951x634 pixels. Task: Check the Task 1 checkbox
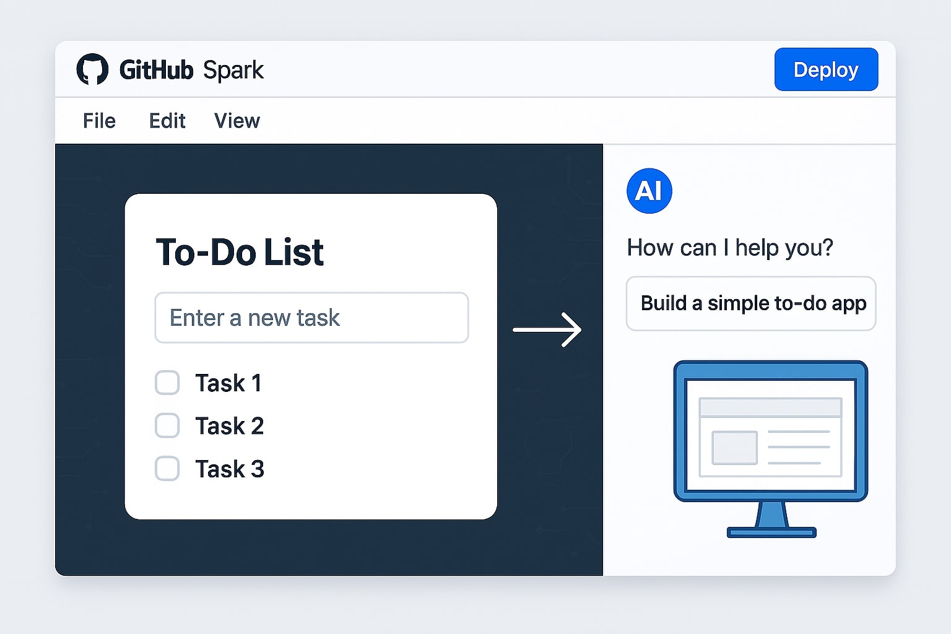(x=167, y=383)
